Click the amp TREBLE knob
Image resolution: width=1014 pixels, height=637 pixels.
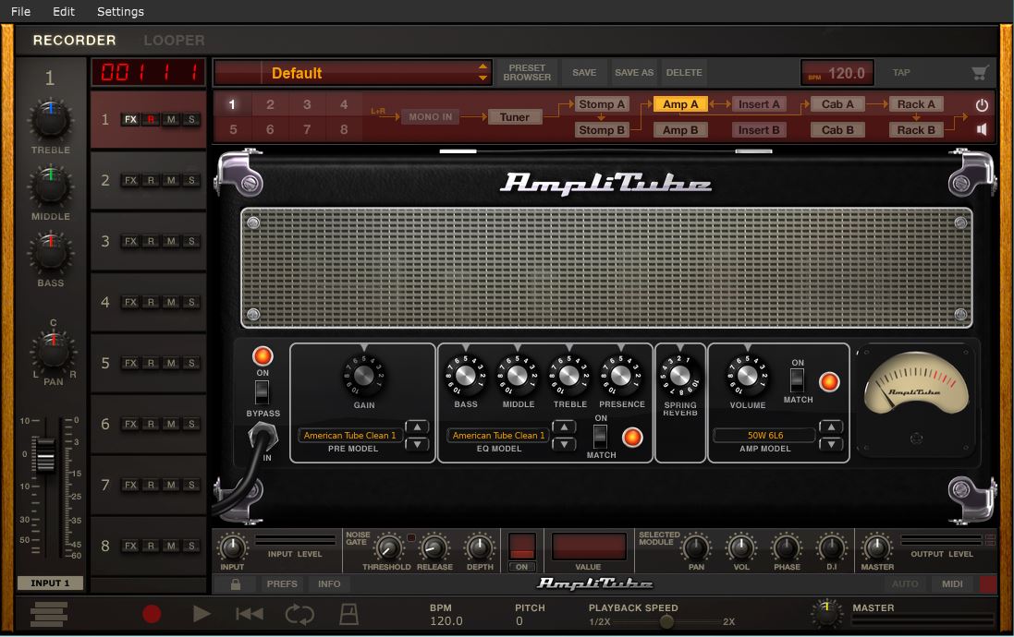(569, 375)
